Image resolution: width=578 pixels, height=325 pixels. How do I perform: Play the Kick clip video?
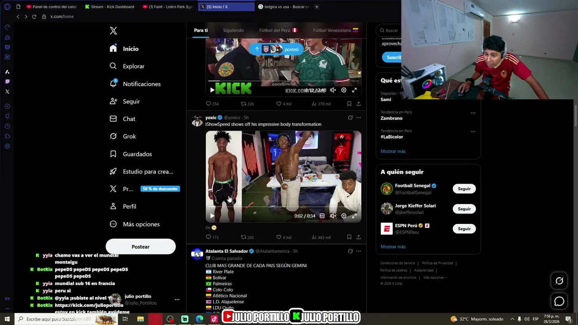tap(212, 90)
